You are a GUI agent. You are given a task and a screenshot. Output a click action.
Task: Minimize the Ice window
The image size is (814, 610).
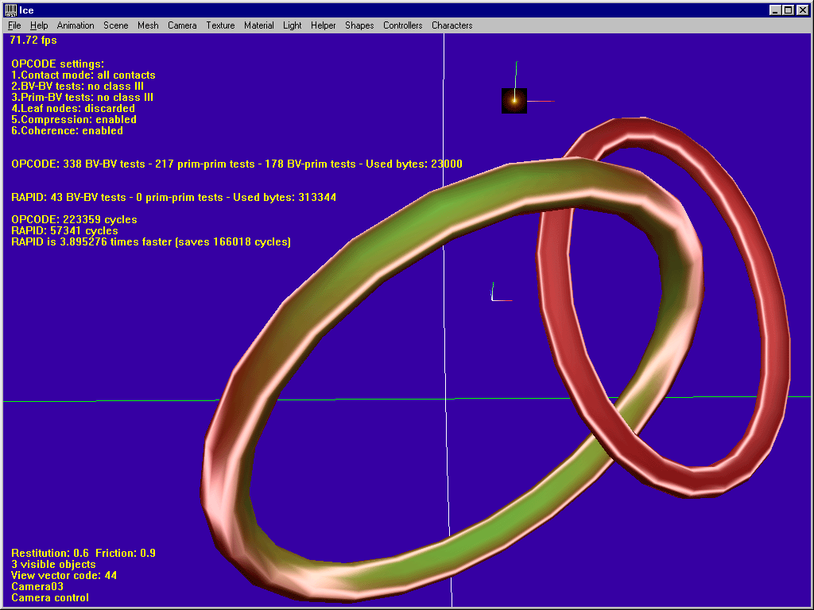[x=775, y=10]
